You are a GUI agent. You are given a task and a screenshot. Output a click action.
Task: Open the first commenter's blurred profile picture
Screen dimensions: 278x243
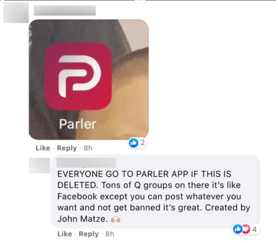16,13
